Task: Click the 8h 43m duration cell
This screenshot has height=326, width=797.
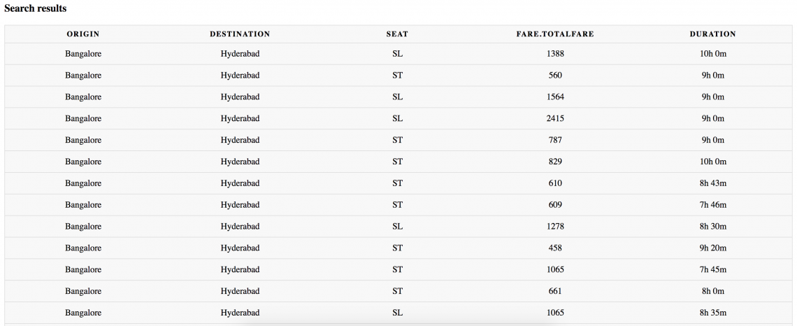Action: (x=713, y=183)
